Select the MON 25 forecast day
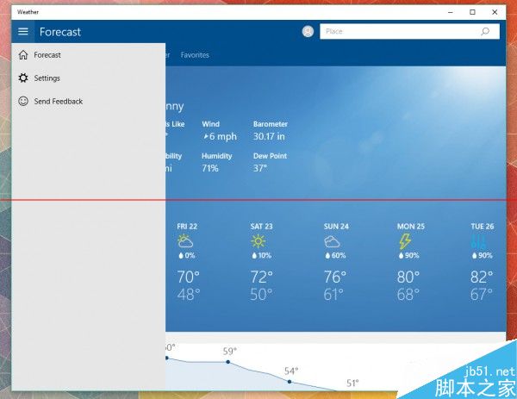517x399 pixels. 411,227
